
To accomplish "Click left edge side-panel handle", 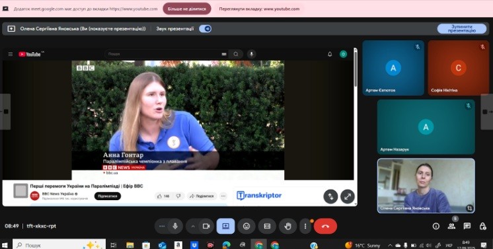I will pos(5,112).
